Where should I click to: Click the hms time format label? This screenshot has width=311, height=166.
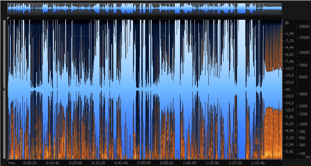pos(12,163)
